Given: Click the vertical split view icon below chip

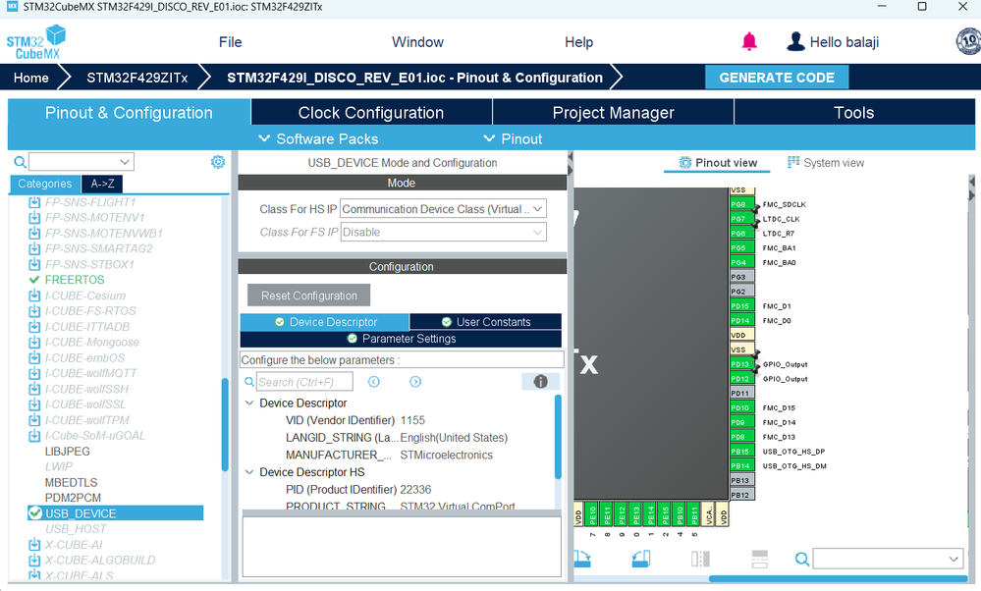Looking at the screenshot, I should [x=700, y=559].
